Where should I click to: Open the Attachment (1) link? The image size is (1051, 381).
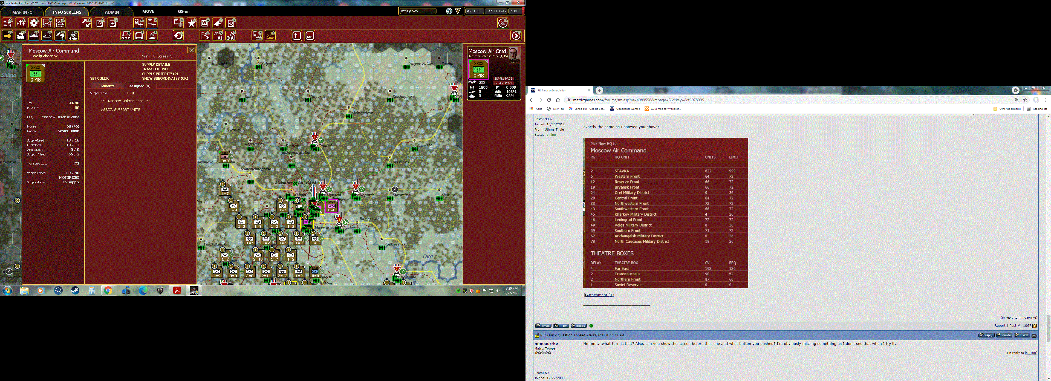[x=600, y=295]
